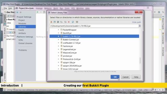This screenshot has width=167, height=94.
Task: Select Bukkit-Connect.jar file
Action: (x=71, y=39)
